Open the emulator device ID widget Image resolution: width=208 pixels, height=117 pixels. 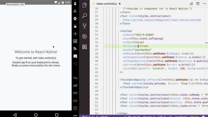click(x=75, y=41)
